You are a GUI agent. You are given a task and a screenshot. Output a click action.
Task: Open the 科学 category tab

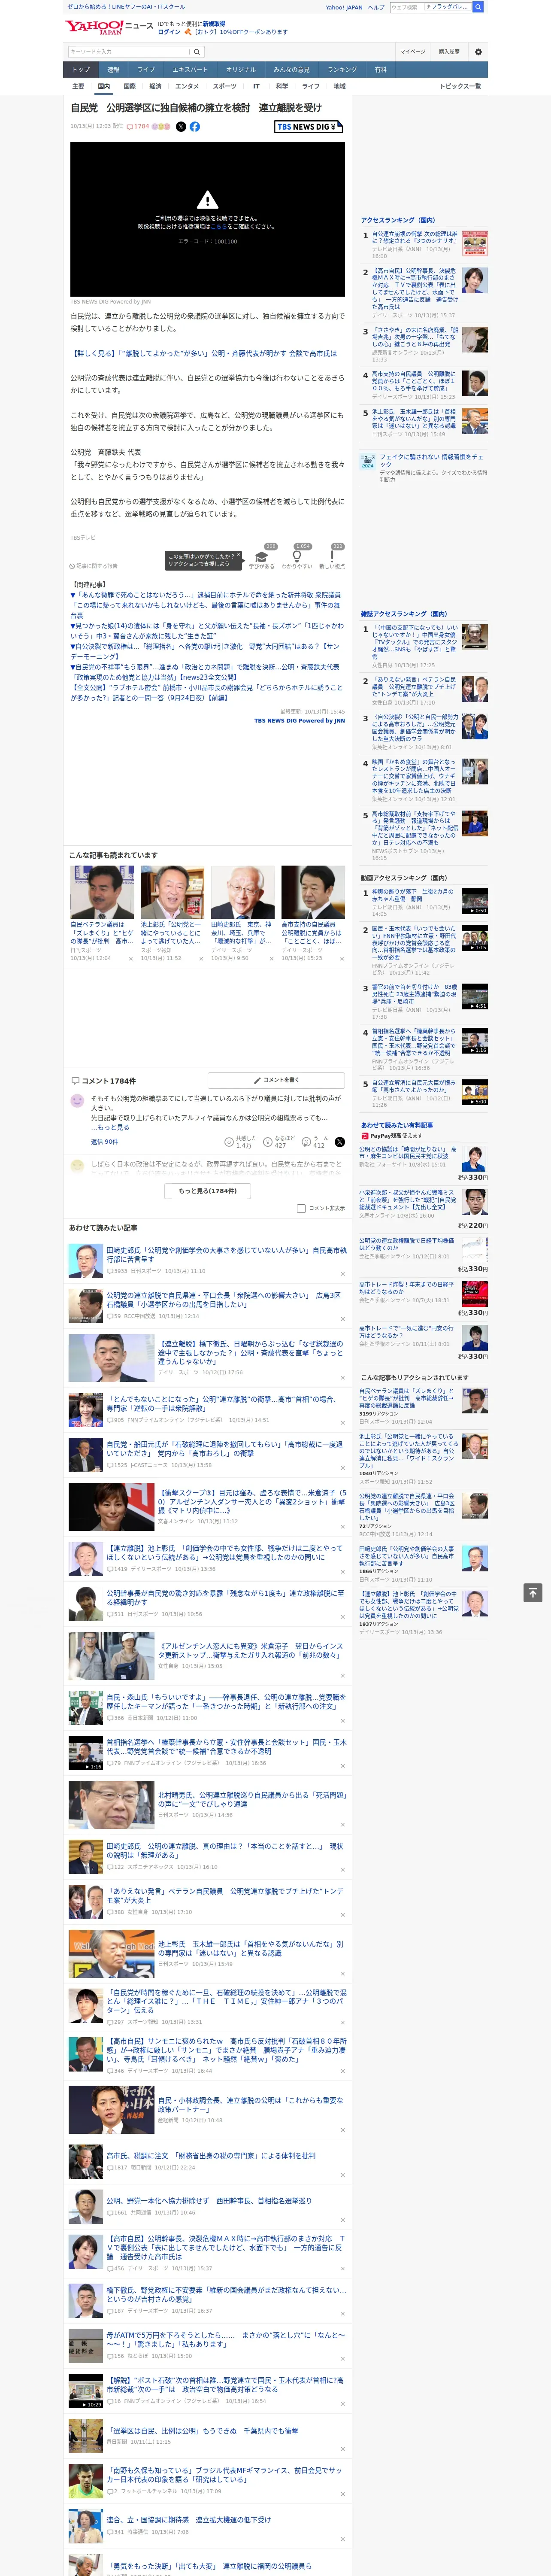click(282, 87)
